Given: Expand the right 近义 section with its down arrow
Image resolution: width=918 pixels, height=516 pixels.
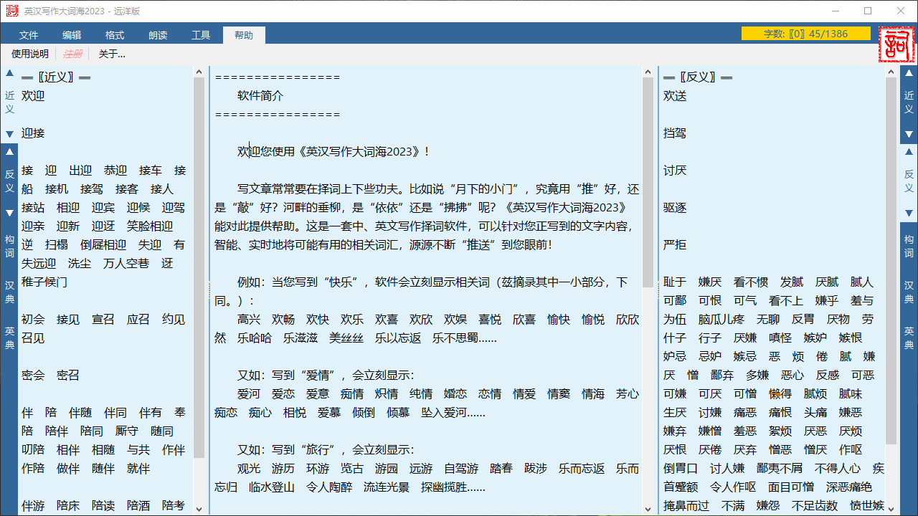Looking at the screenshot, I should pyautogui.click(x=909, y=133).
